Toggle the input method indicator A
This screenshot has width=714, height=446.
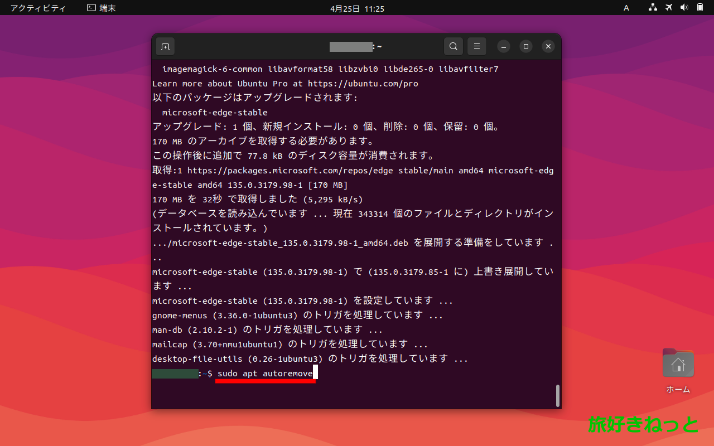626,8
